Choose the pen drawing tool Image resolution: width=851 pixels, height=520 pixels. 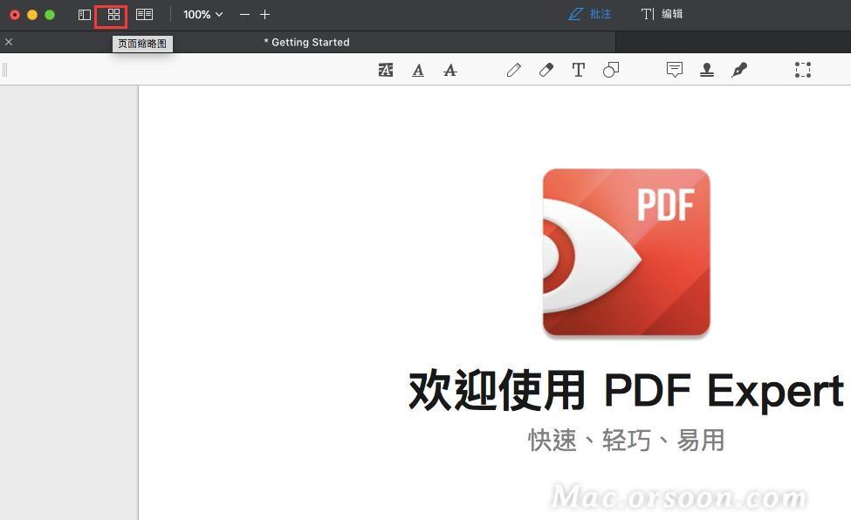[514, 70]
